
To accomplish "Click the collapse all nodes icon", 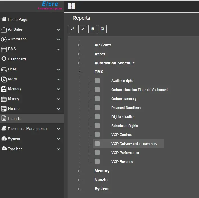I will tap(83, 29).
